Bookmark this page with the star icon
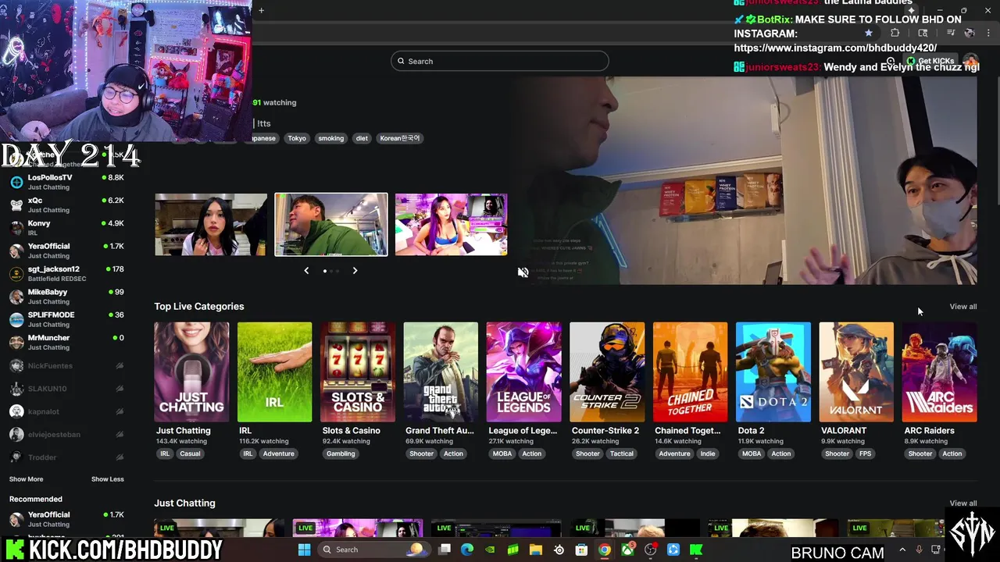Image resolution: width=1000 pixels, height=562 pixels. (x=869, y=33)
